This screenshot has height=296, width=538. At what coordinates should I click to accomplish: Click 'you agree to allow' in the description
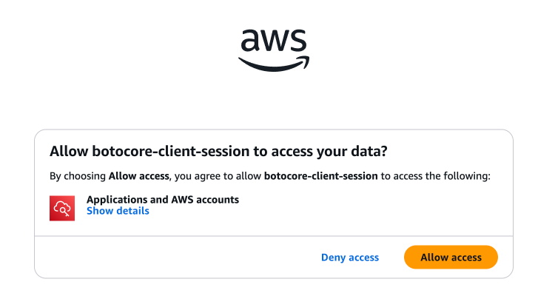(218, 177)
